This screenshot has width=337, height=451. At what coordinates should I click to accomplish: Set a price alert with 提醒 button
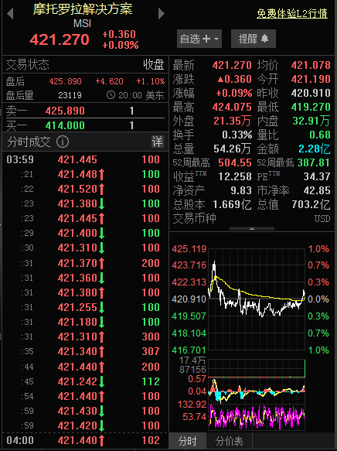coord(253,39)
